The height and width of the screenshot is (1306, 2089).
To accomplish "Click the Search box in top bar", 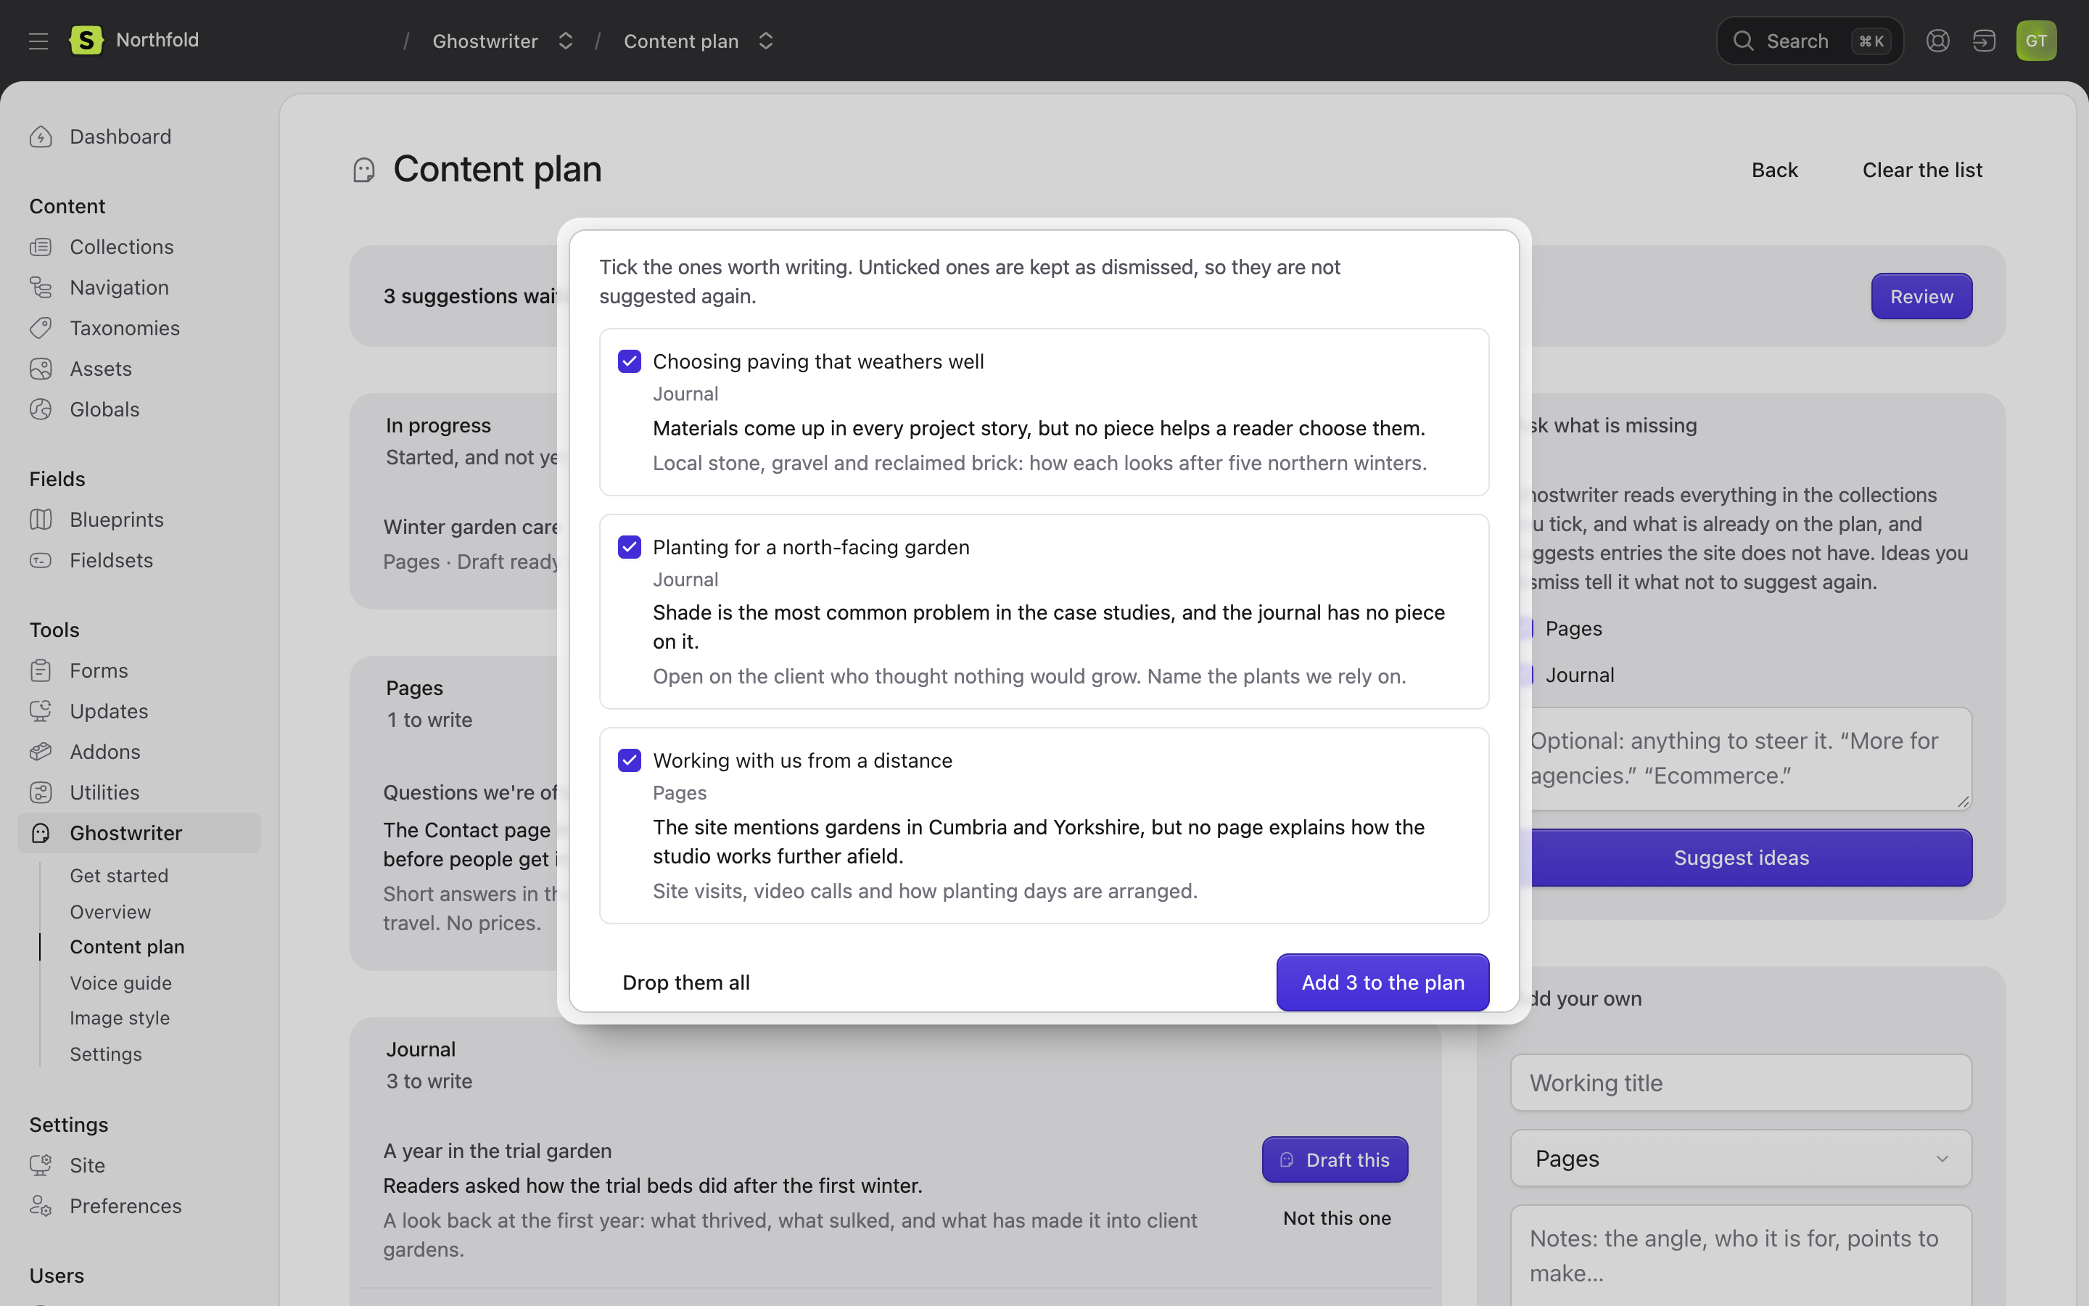I will click(1809, 41).
